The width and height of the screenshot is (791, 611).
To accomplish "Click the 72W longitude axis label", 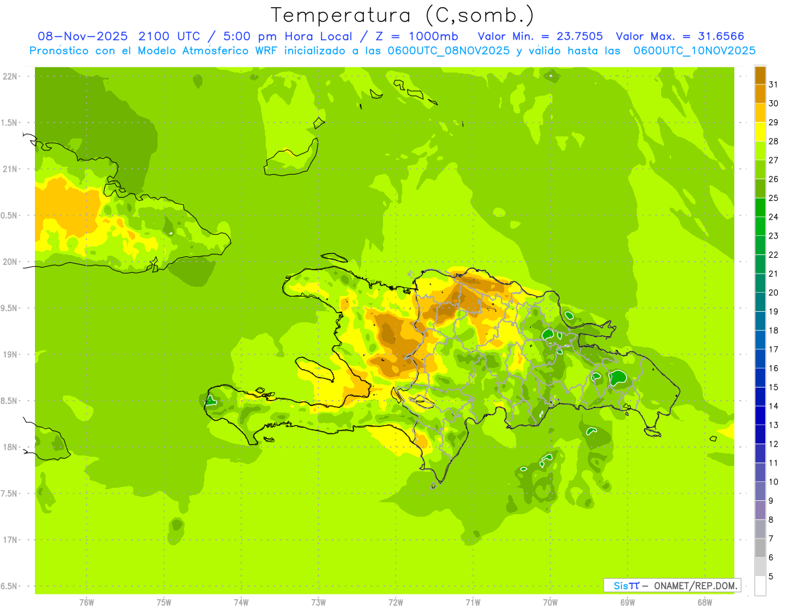I will point(395,602).
